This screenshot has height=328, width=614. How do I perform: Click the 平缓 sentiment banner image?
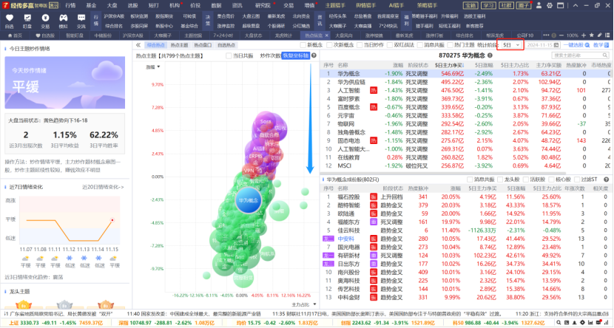[65, 83]
